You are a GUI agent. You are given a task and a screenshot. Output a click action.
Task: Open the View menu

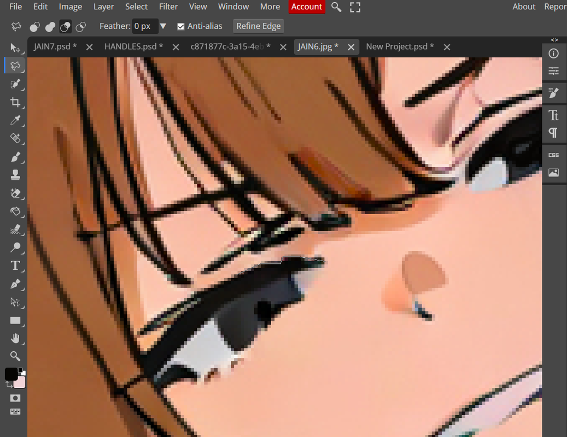(x=198, y=7)
